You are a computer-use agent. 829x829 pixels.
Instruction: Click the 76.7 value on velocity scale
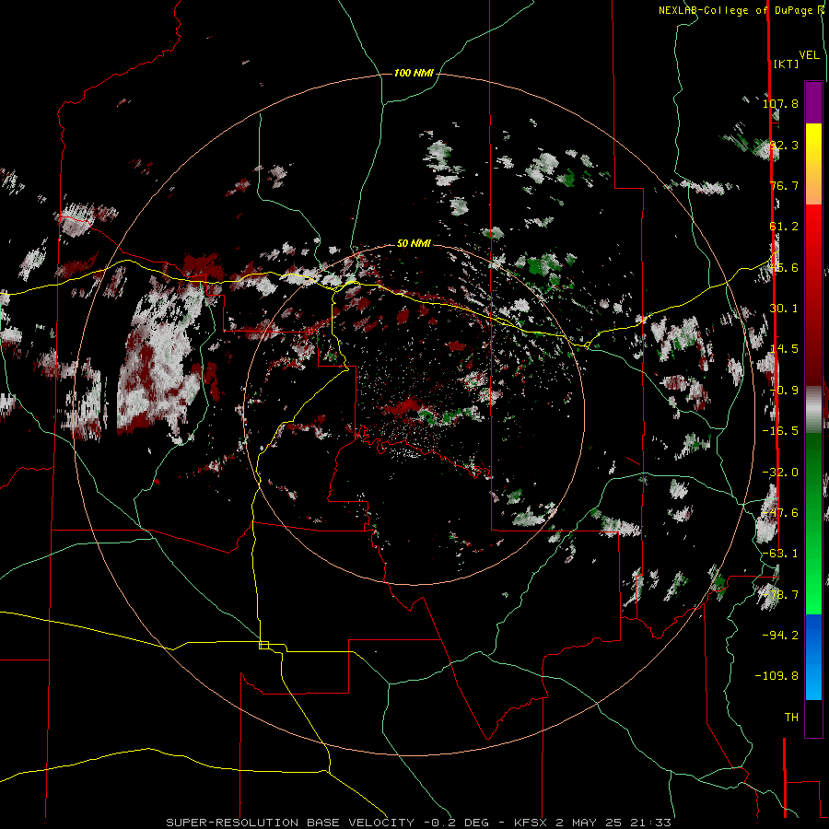tap(784, 185)
